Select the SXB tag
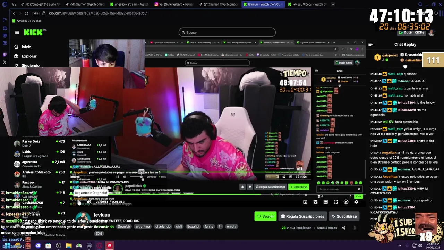 99,234
